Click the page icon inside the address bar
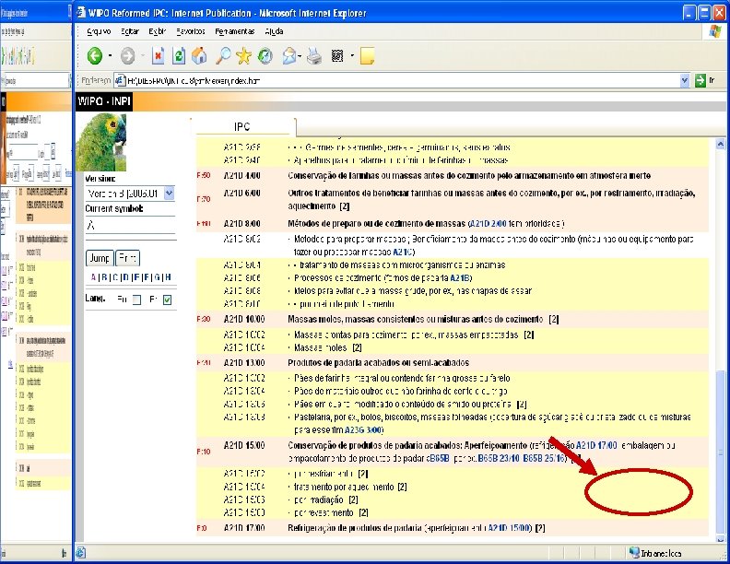This screenshot has width=730, height=564. pyautogui.click(x=120, y=80)
